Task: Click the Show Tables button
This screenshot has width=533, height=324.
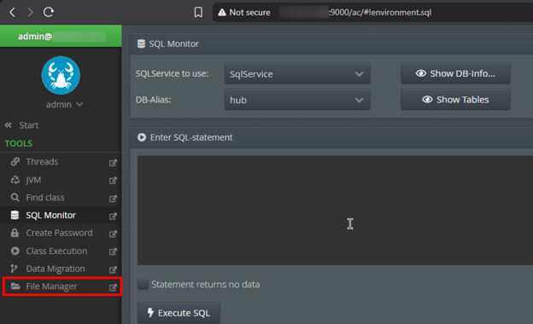Action: (x=455, y=100)
